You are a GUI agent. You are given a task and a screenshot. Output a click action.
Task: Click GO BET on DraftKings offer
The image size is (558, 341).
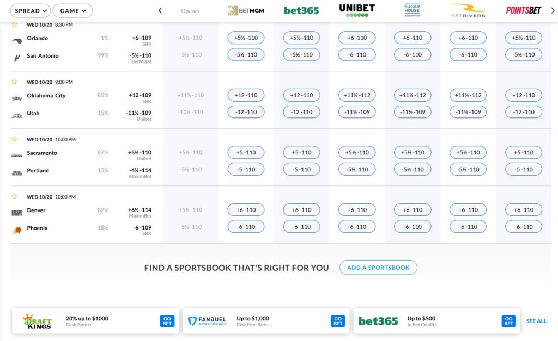point(167,321)
